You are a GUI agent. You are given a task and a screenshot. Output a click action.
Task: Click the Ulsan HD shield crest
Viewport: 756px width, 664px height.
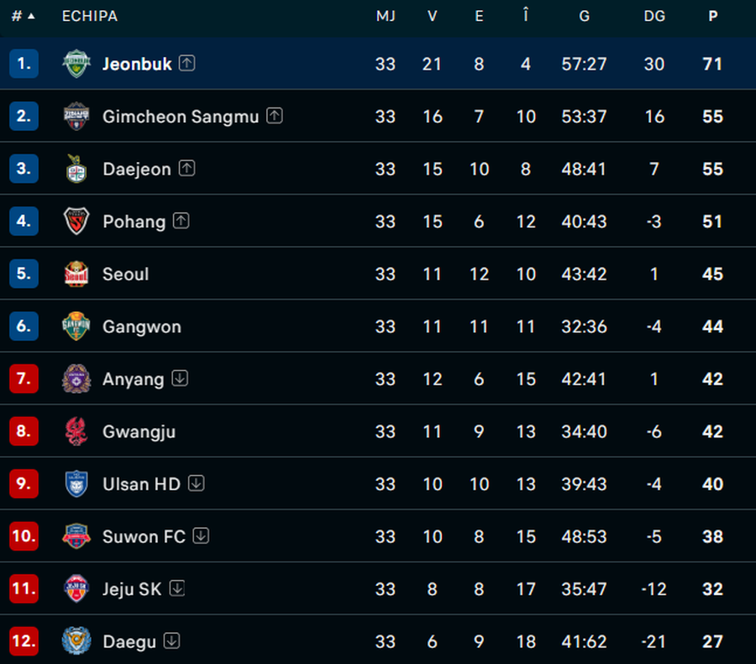point(76,484)
